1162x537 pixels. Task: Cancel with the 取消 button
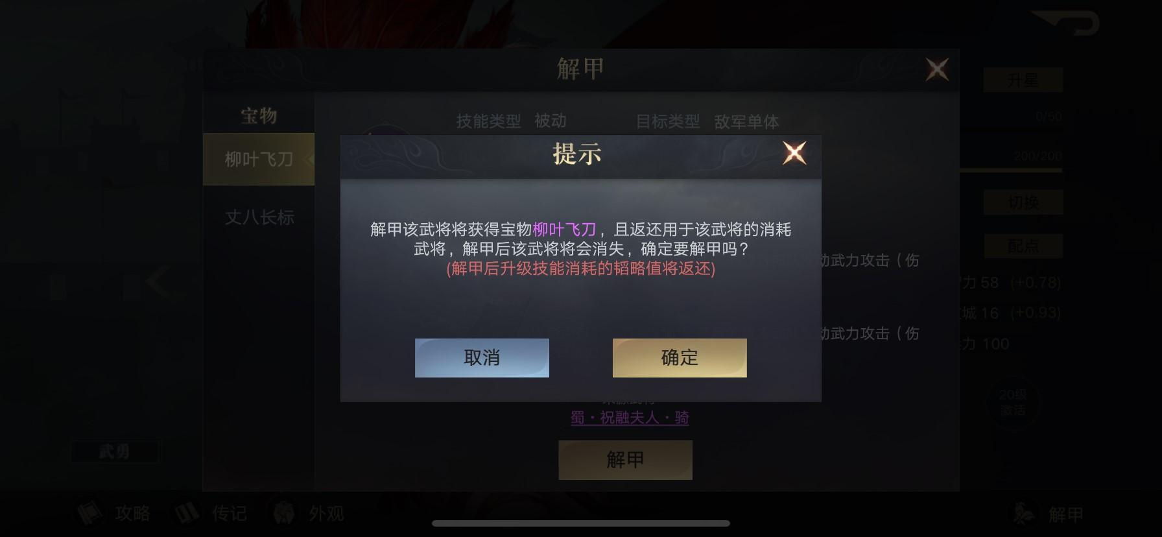pos(482,357)
